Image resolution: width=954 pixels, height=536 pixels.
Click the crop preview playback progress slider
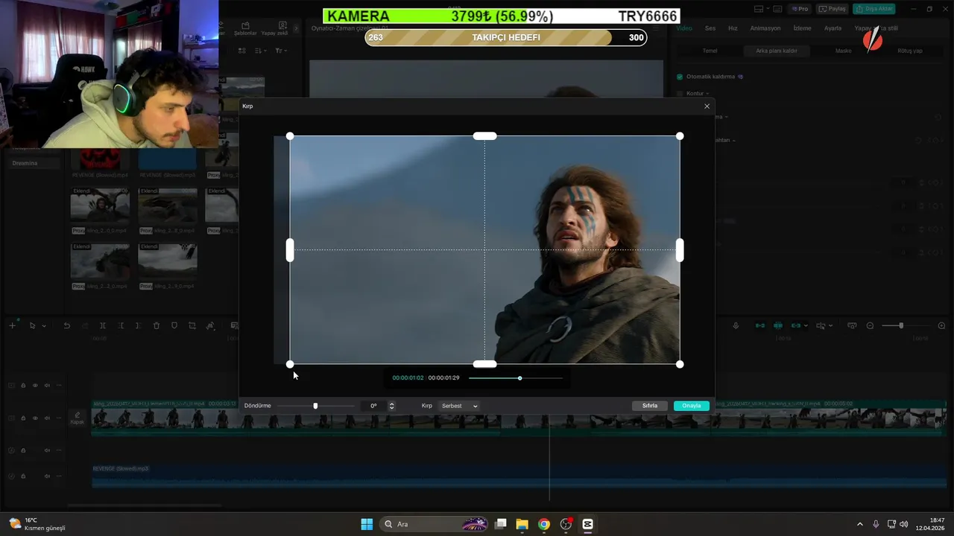[x=515, y=378]
